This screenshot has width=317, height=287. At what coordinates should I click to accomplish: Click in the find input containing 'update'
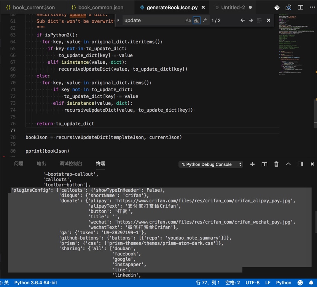[x=152, y=20]
